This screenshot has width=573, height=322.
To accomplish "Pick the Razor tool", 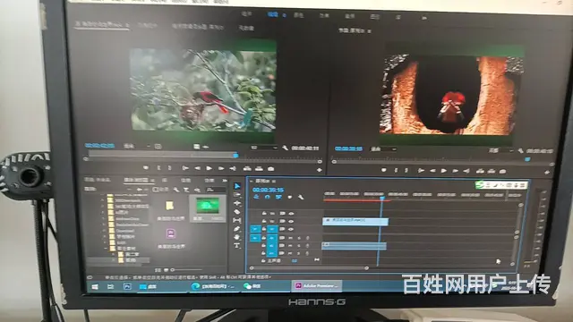I will (237, 212).
